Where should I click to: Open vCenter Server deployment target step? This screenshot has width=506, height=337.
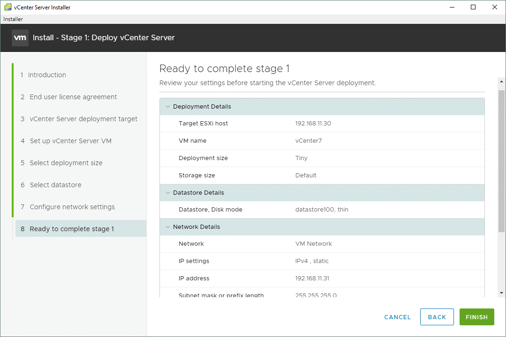[83, 119]
